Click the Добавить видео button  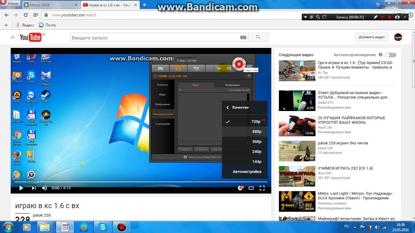[372, 37]
